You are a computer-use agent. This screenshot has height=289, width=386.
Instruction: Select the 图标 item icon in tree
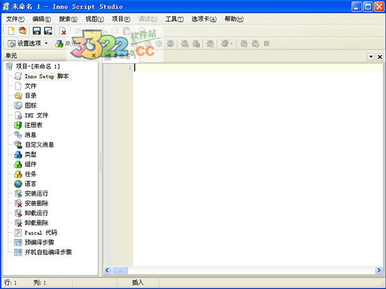point(18,105)
